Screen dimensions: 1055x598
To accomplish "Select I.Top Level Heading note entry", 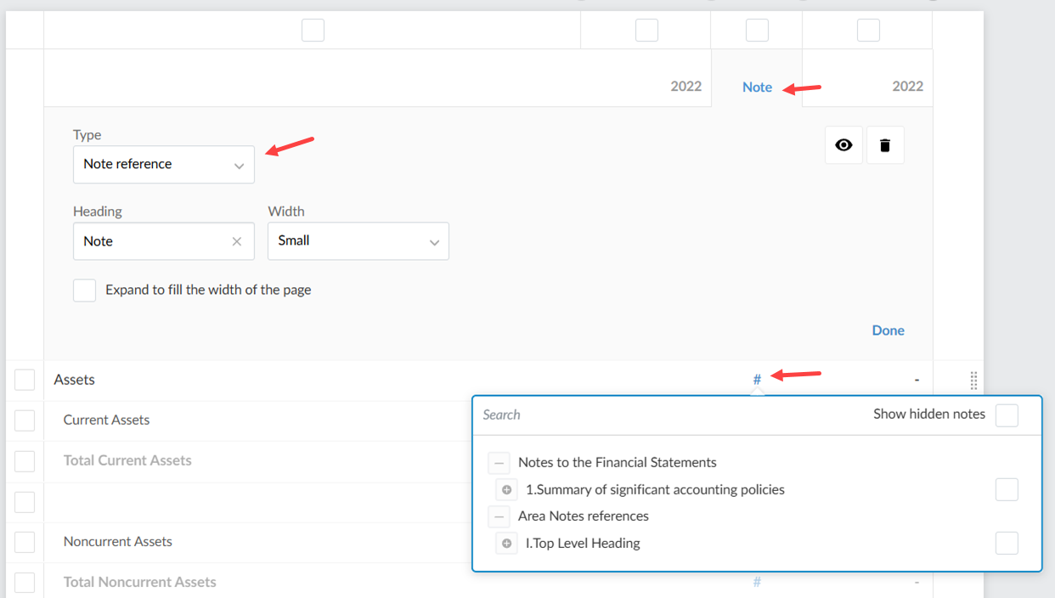I will (x=583, y=544).
